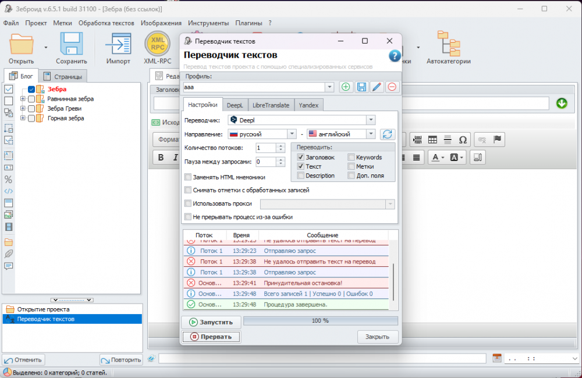This screenshot has width=582, height=378.
Task: Open help via the blue question icon
Action: tap(395, 56)
